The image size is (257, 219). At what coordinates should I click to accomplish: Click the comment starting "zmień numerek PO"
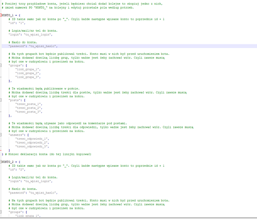pyautogui.click(x=68, y=8)
